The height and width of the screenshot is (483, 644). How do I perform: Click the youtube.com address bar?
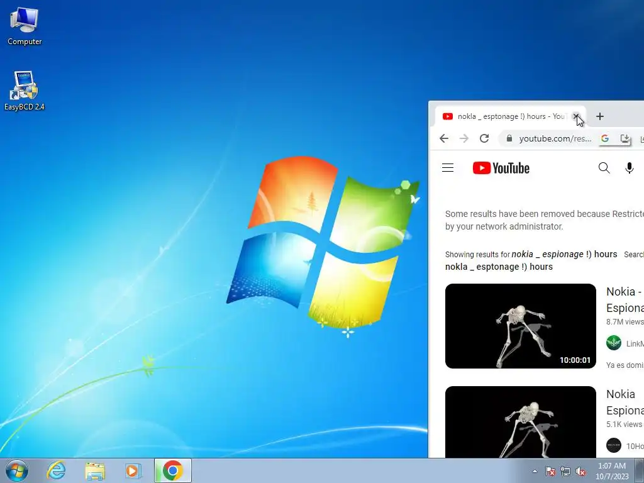pos(555,139)
